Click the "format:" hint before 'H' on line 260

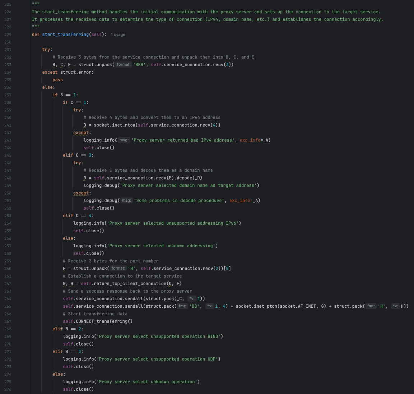[118, 269]
